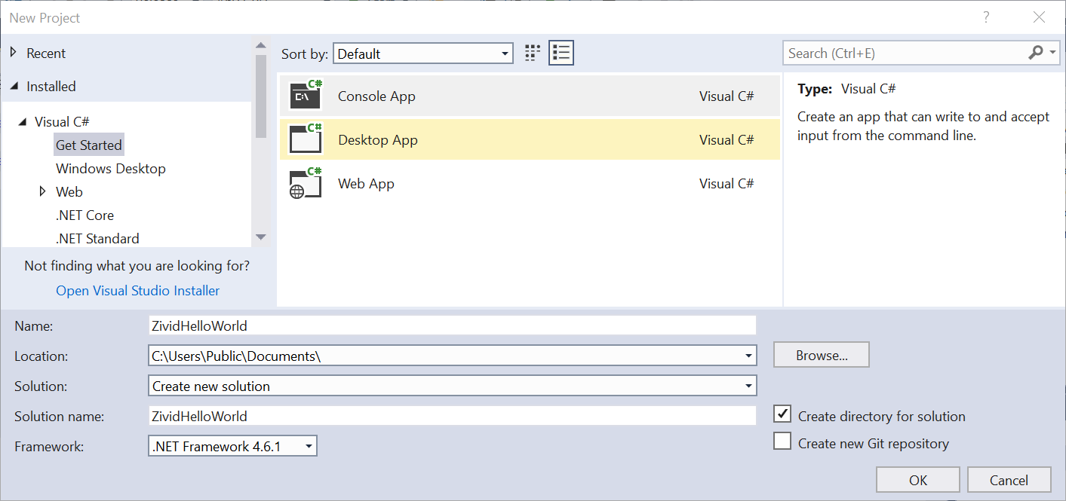This screenshot has width=1066, height=501.
Task: Click the search magnifier icon
Action: tap(1036, 53)
